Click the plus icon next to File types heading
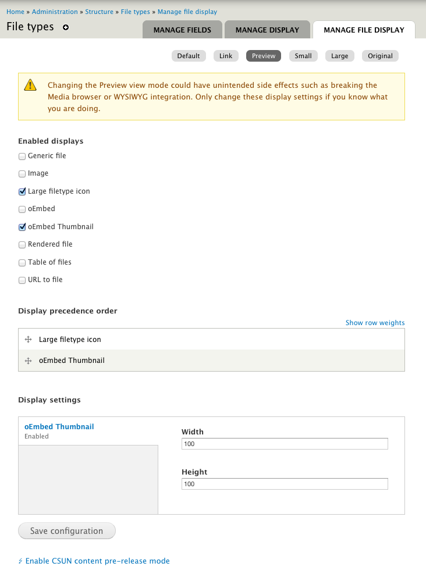The height and width of the screenshot is (581, 426). click(x=65, y=27)
